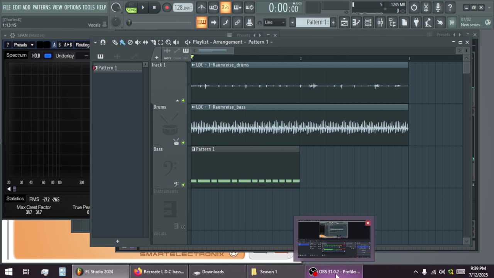Open the Browser view
The image size is (494, 278).
[392, 23]
